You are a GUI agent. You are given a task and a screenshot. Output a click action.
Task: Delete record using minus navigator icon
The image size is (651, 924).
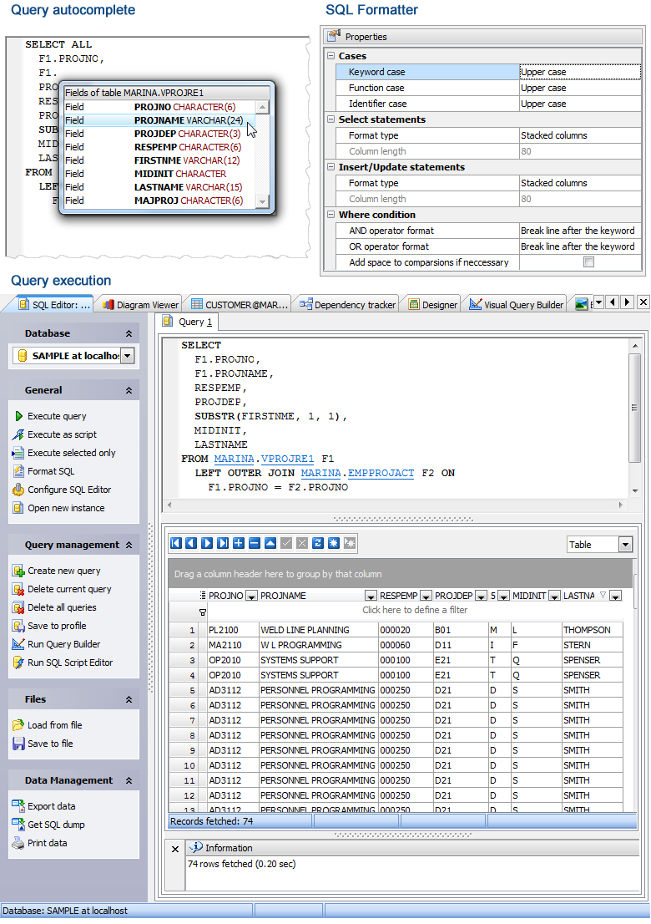[255, 543]
